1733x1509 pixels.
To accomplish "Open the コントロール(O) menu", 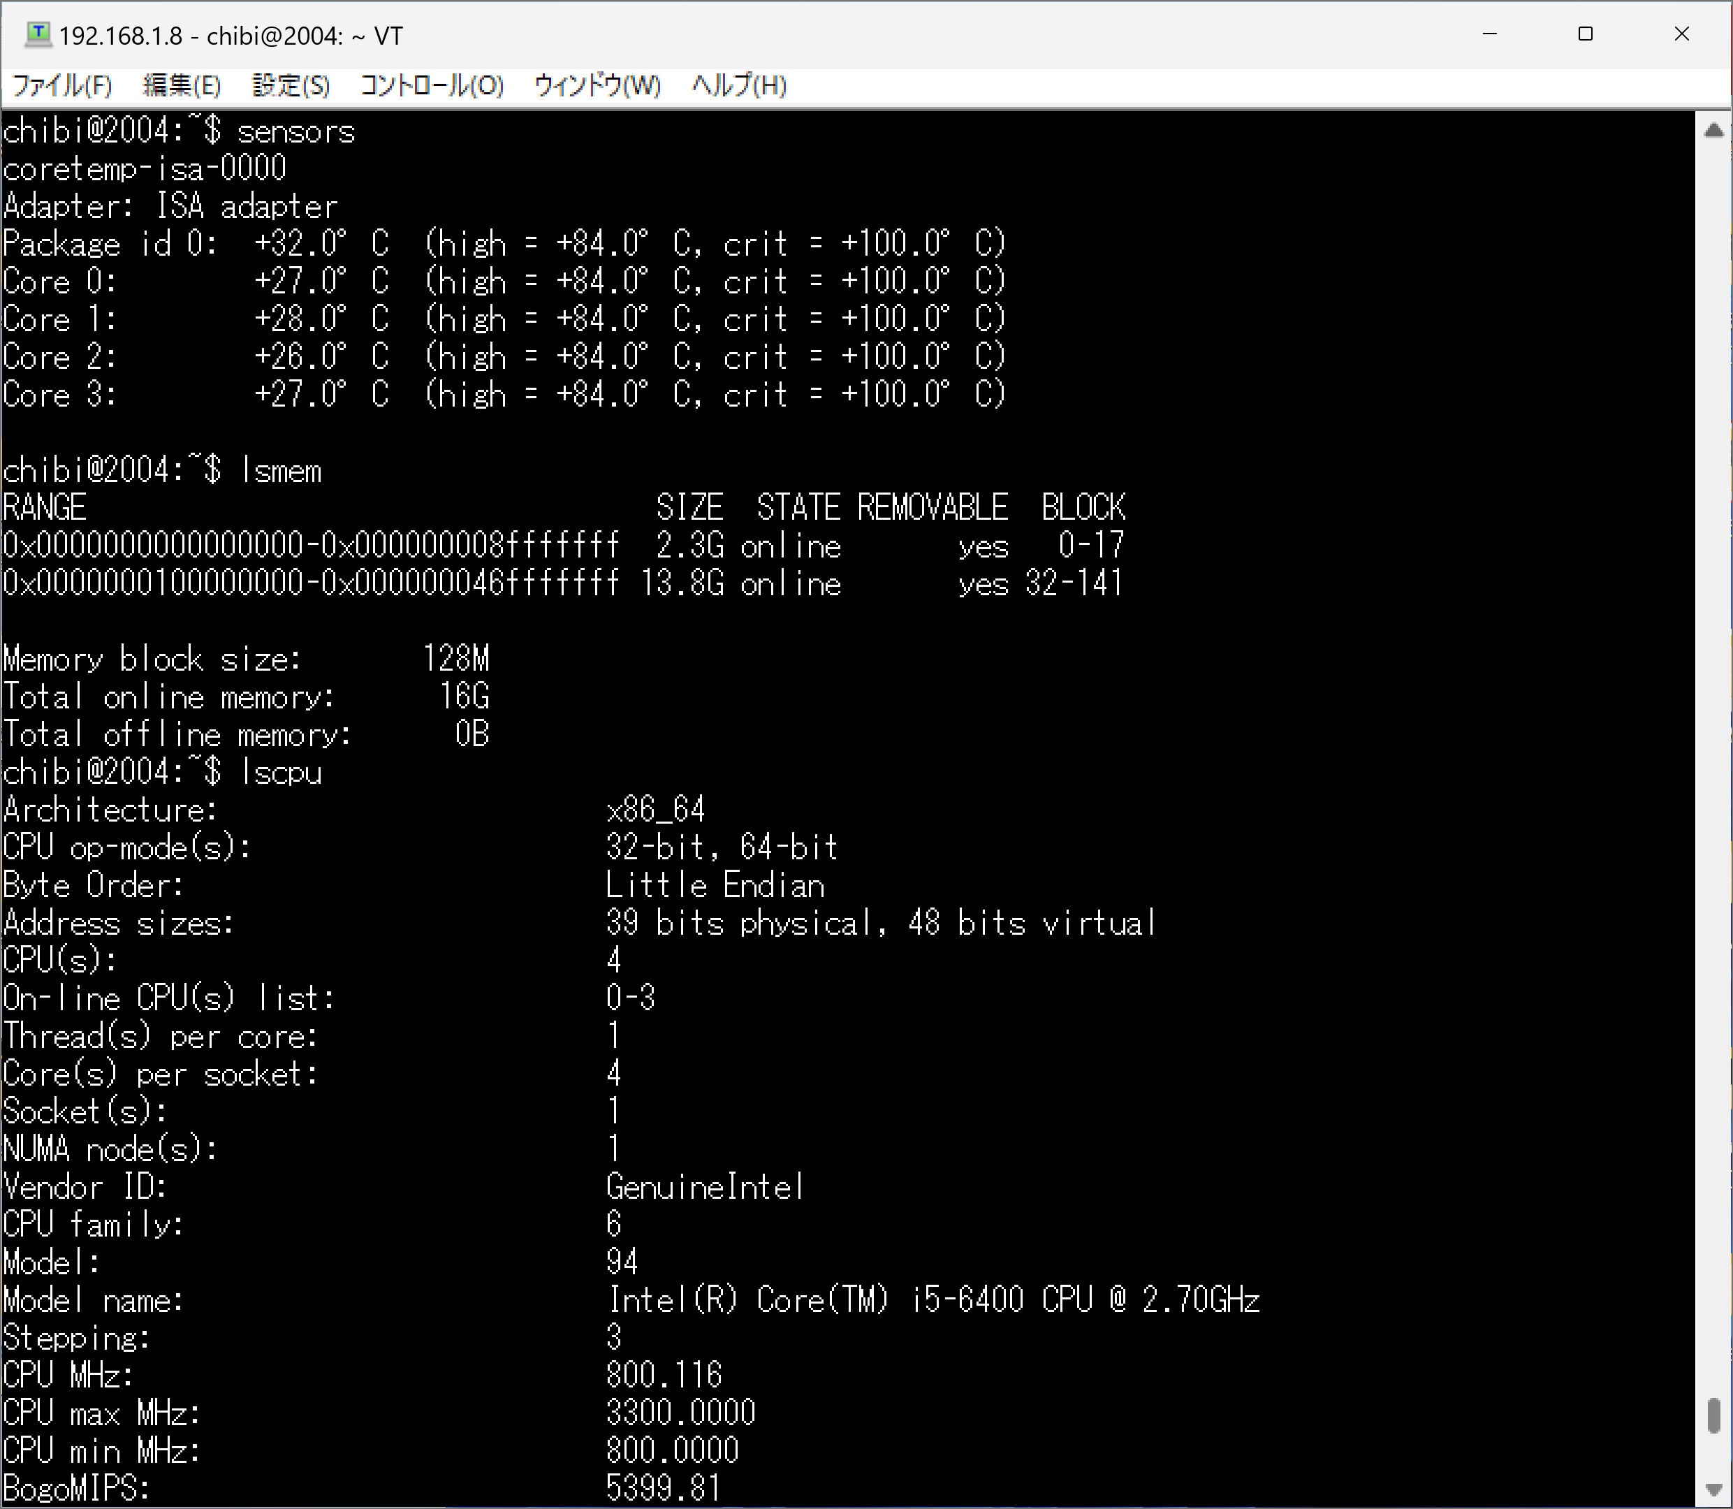I will tap(432, 85).
